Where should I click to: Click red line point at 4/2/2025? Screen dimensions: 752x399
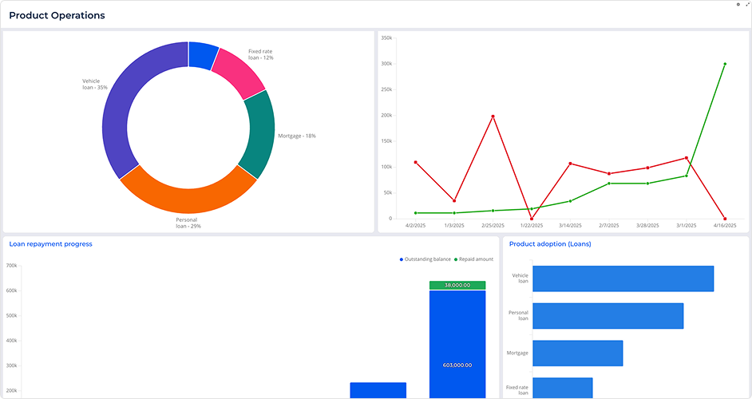(416, 162)
